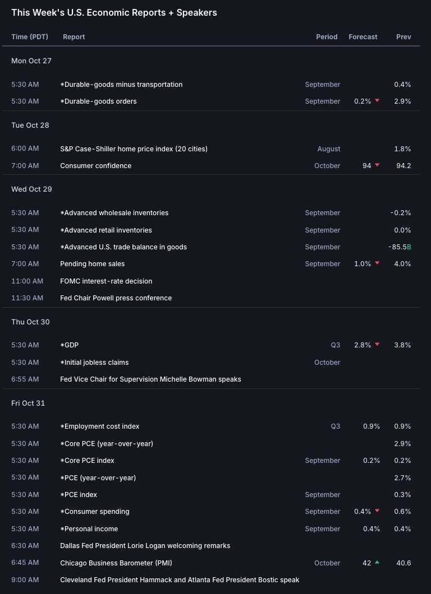Viewport: 431px width, 594px height.
Task: Click the green up arrow next to Chicago PMI forecast
Action: (x=377, y=562)
